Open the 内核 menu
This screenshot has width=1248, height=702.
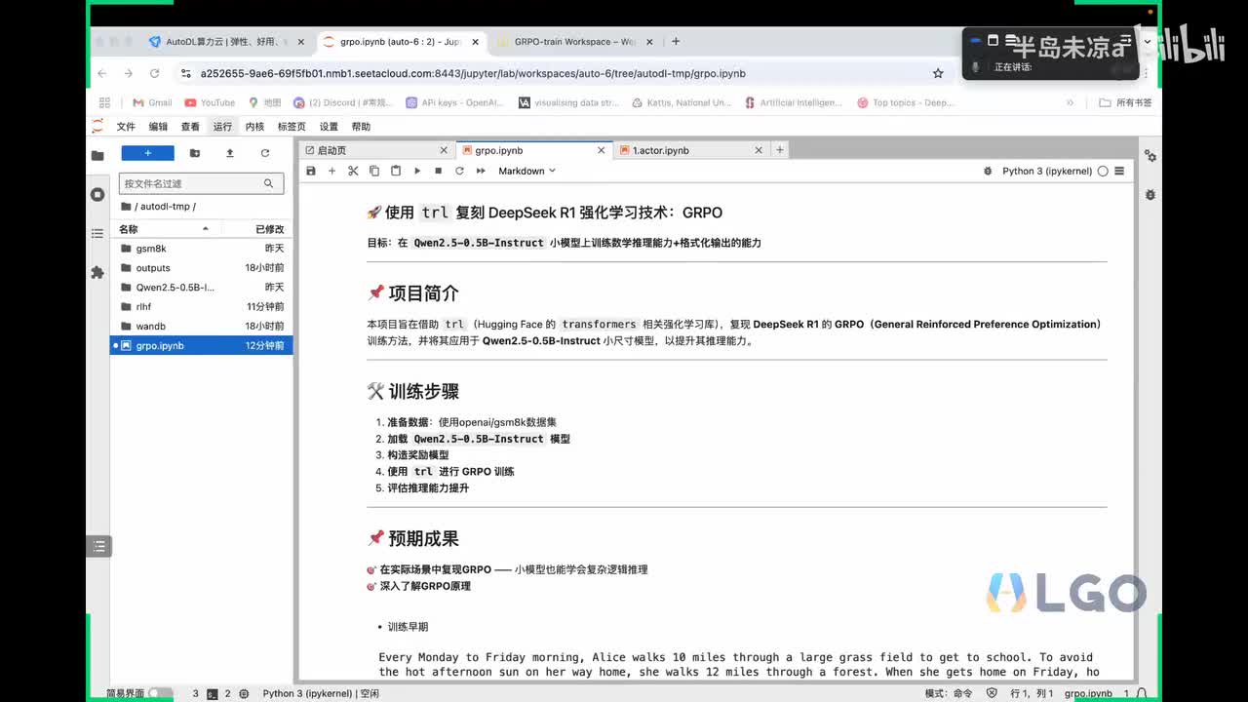254,127
